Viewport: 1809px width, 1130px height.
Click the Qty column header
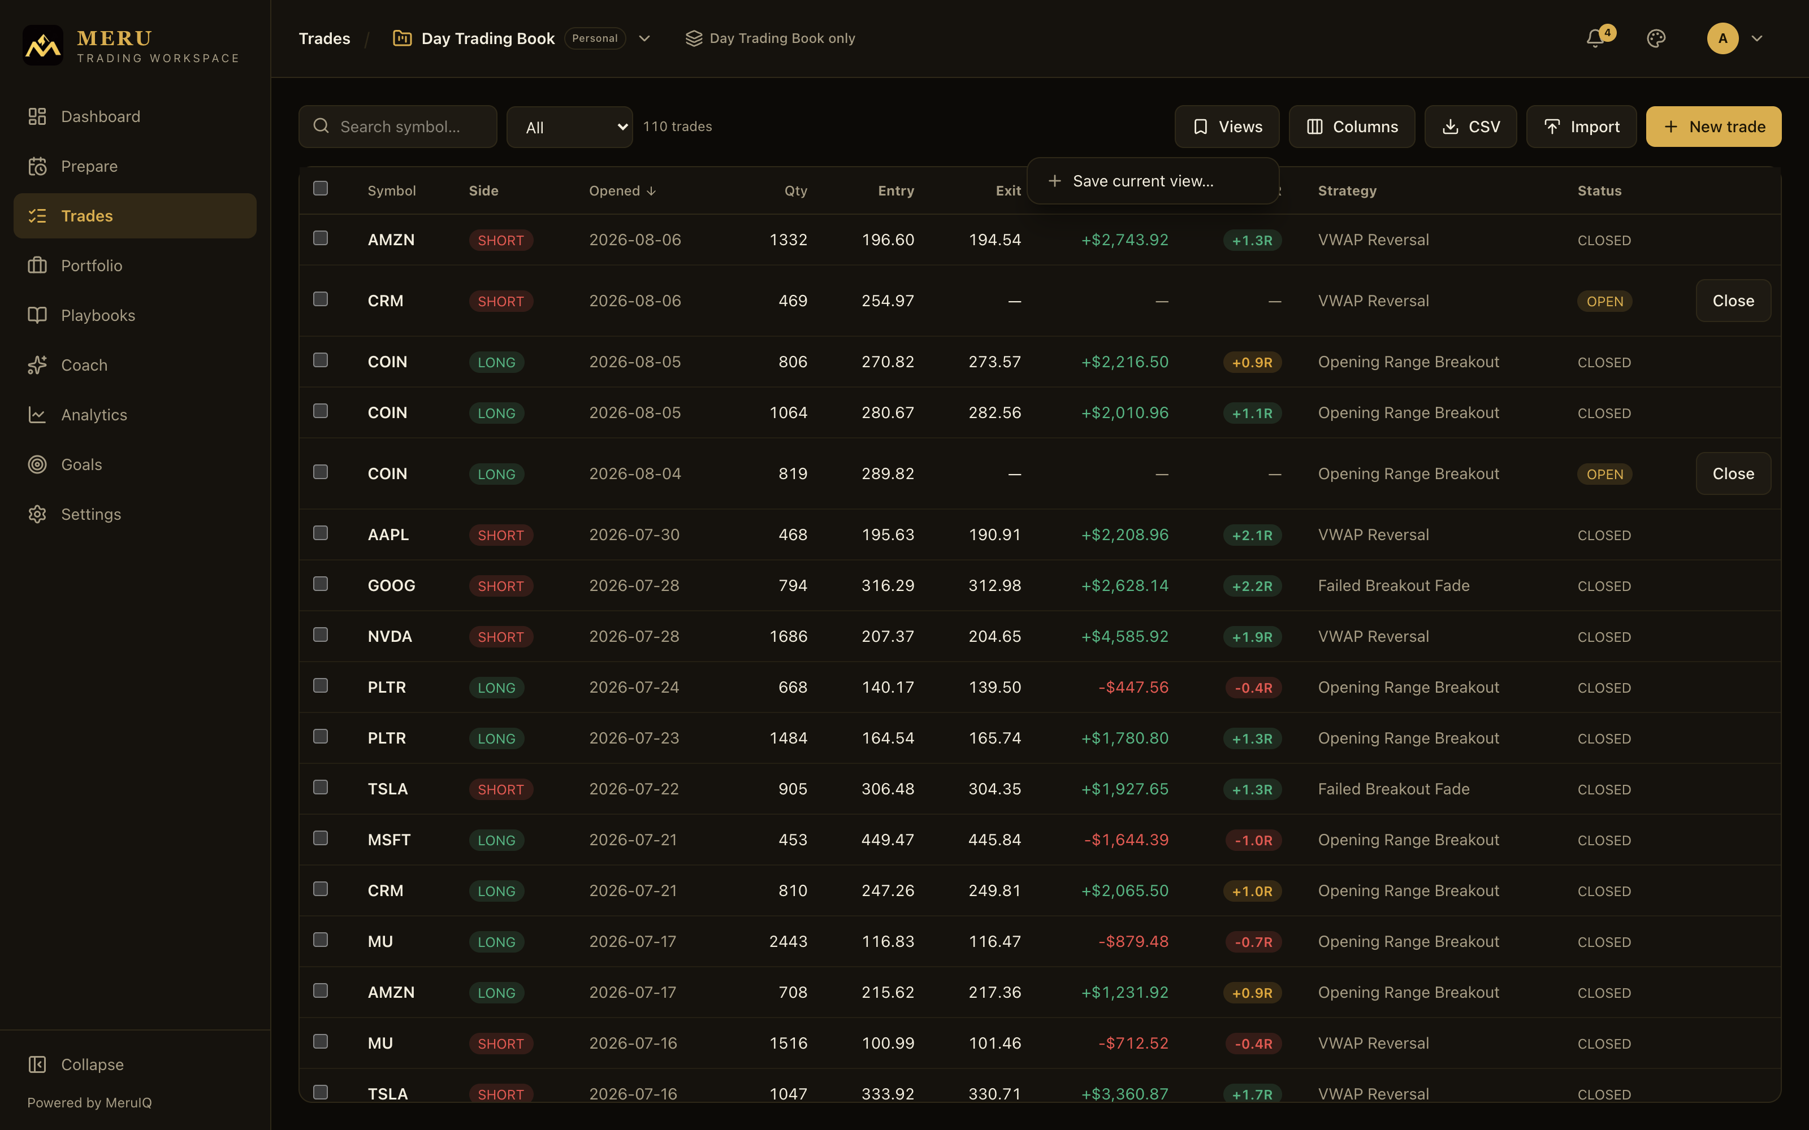[x=795, y=190]
